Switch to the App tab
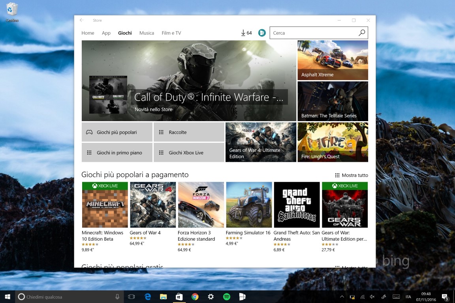 [106, 33]
